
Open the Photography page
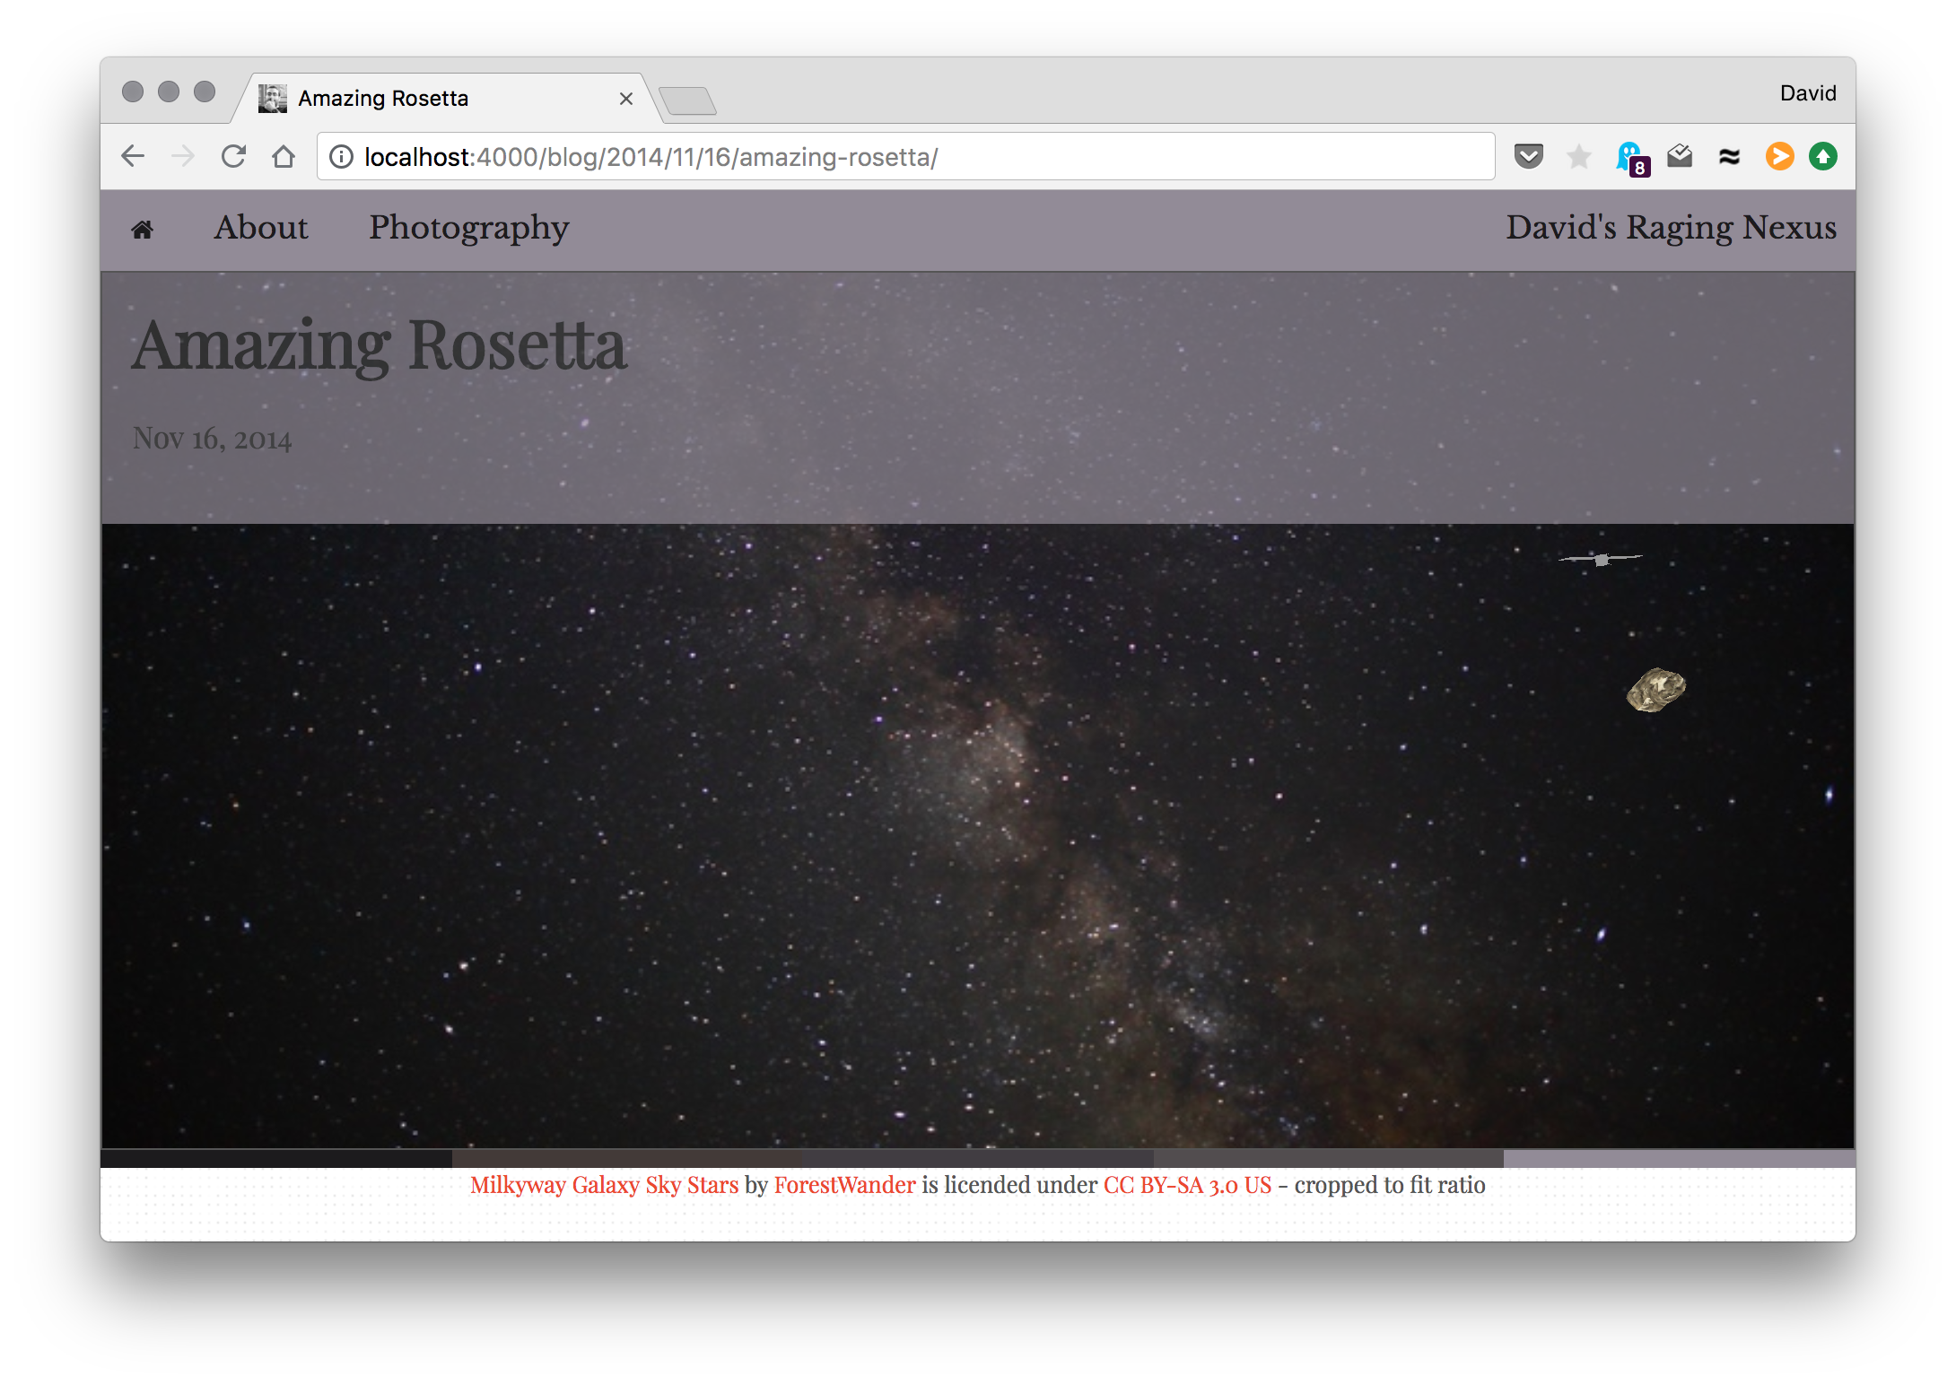point(469,229)
